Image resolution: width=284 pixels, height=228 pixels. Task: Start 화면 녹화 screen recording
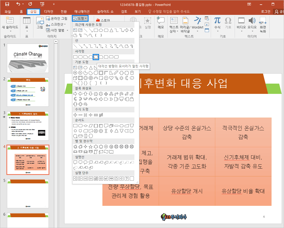click(x=263, y=25)
